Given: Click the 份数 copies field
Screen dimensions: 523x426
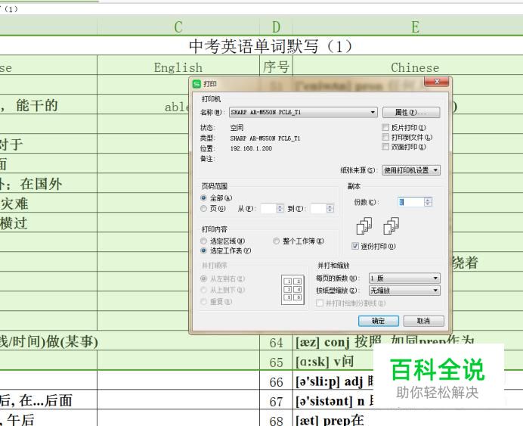Looking at the screenshot, I should (411, 201).
